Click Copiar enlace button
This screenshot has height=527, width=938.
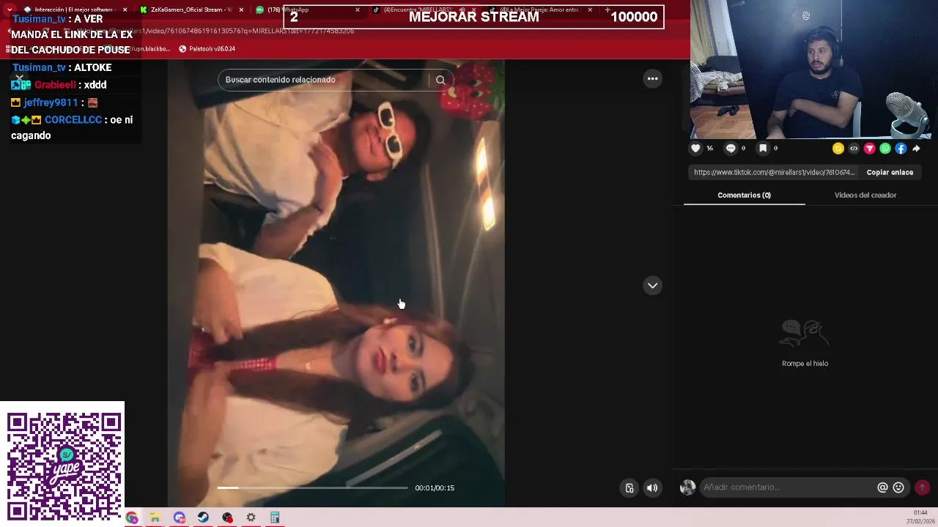(890, 172)
